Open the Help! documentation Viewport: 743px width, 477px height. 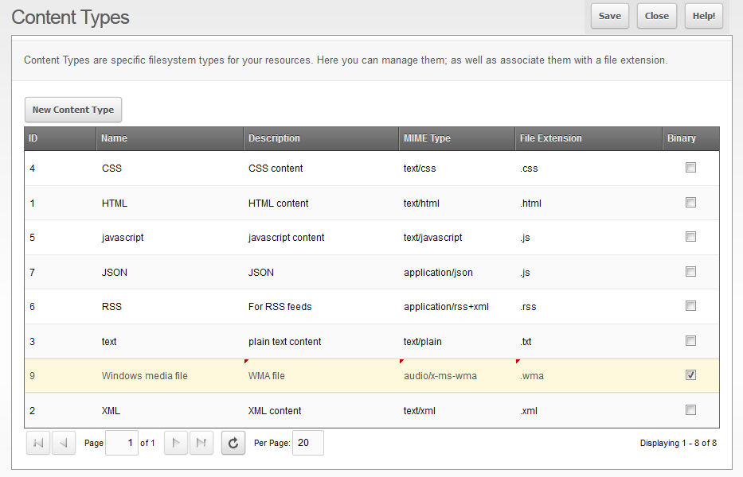704,16
